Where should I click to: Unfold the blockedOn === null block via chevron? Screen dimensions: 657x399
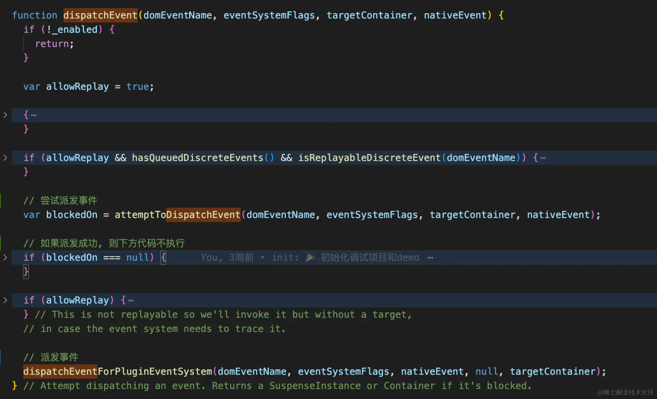click(5, 258)
